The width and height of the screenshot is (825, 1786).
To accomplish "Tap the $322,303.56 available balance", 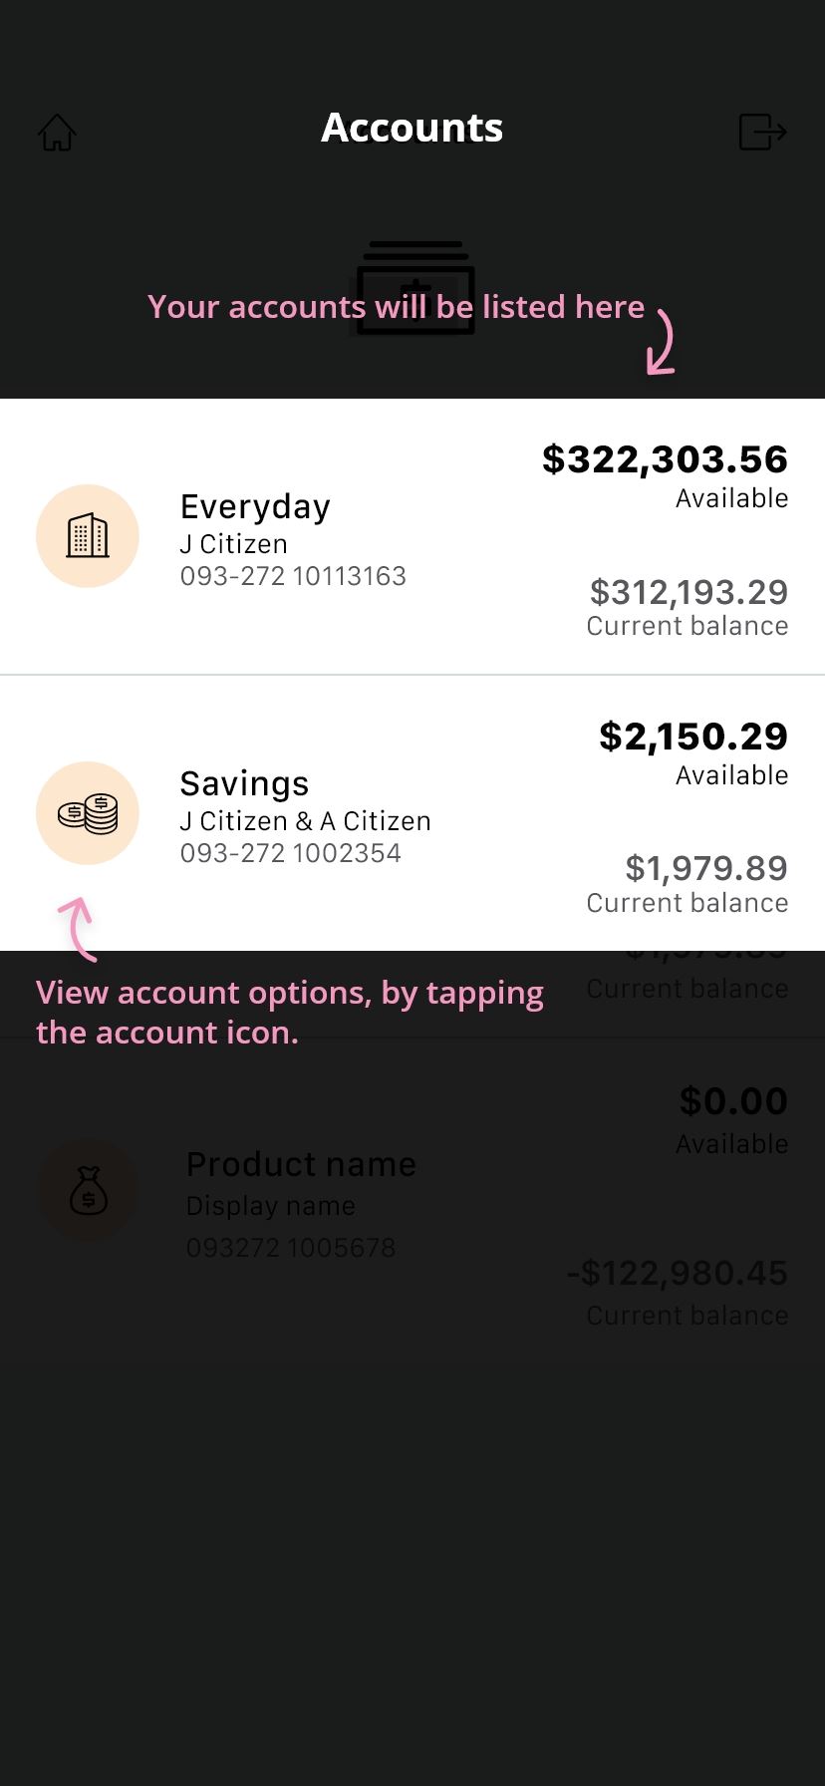I will tap(665, 458).
